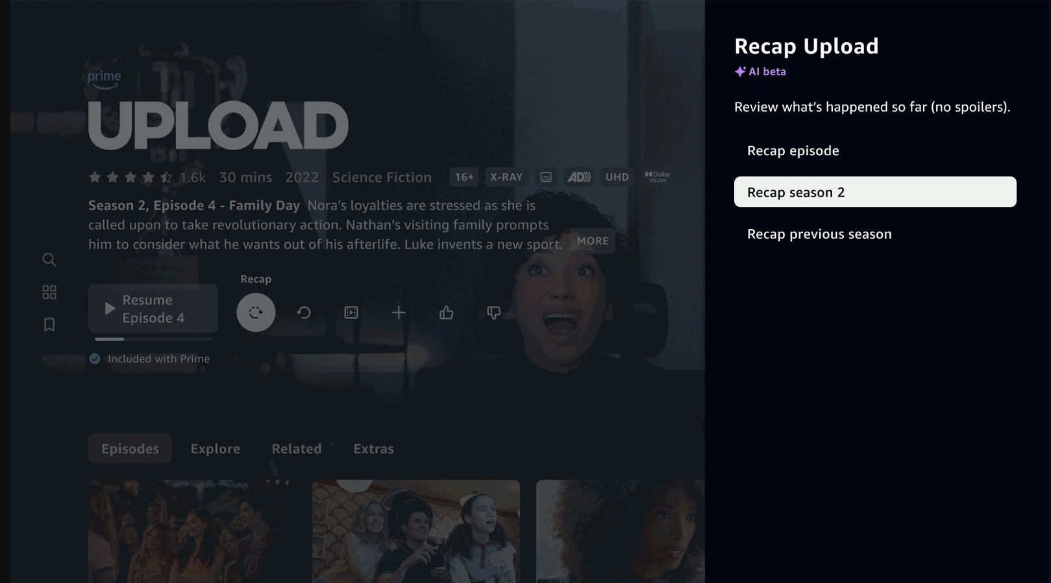Click the 2022 year label
The image size is (1051, 583).
tap(302, 177)
